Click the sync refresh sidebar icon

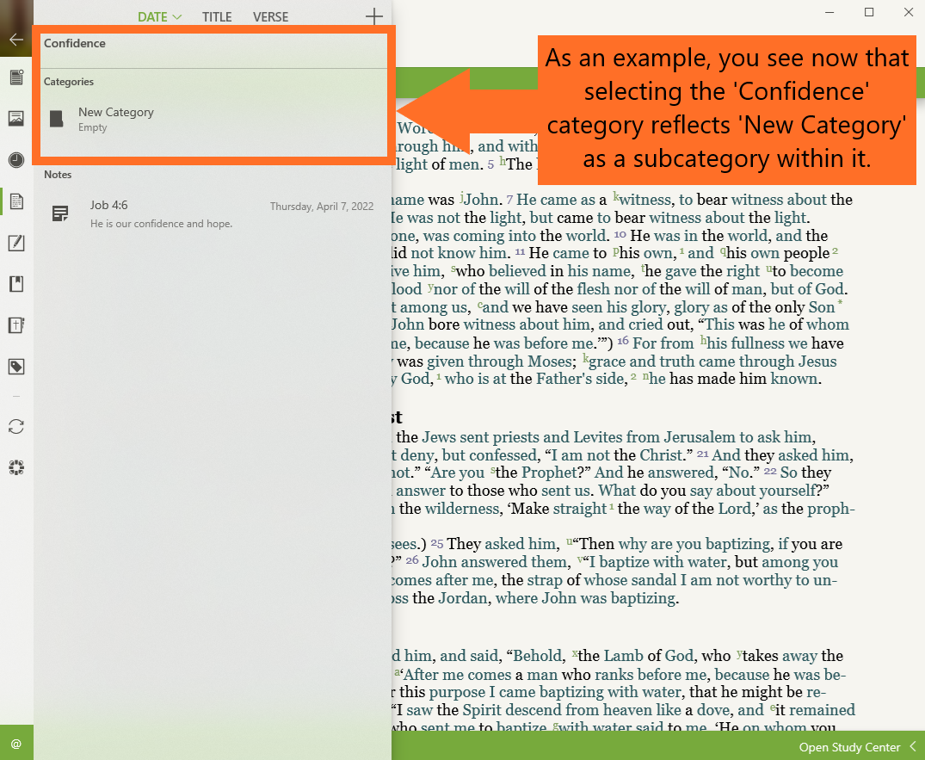point(15,427)
